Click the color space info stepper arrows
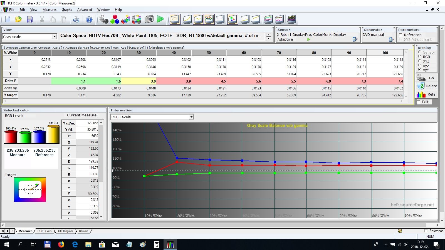The width and height of the screenshot is (445, 250). pyautogui.click(x=269, y=37)
